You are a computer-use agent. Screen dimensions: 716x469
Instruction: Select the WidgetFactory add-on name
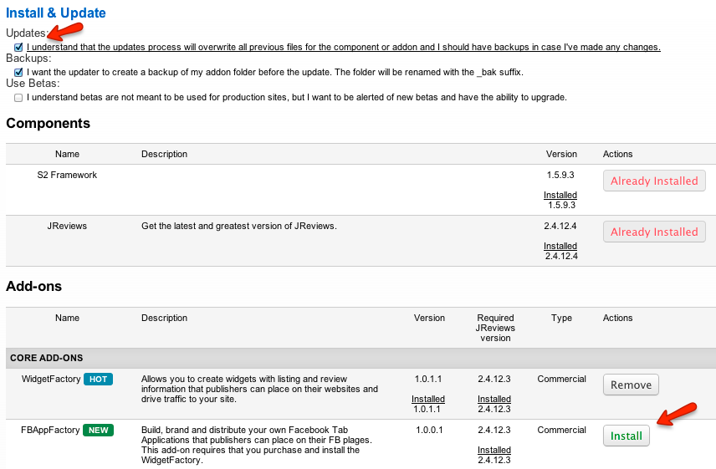[51, 380]
